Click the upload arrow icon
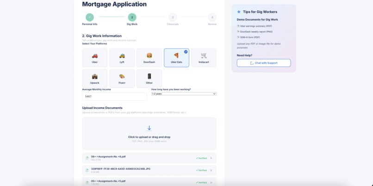The image size is (373, 186). pyautogui.click(x=149, y=128)
